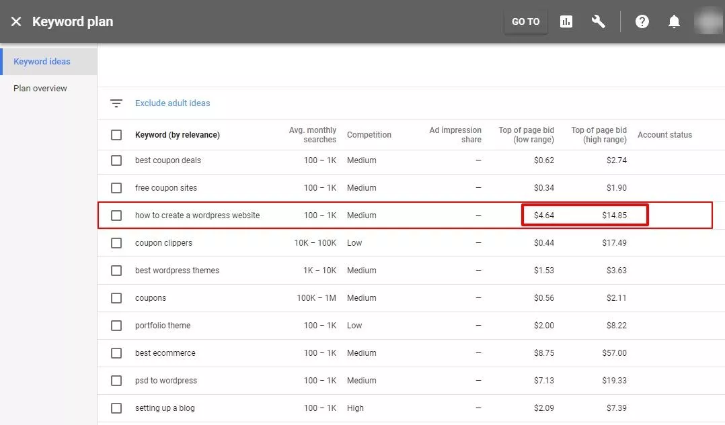Click keyword 'psd to wordpress'

pyautogui.click(x=166, y=381)
